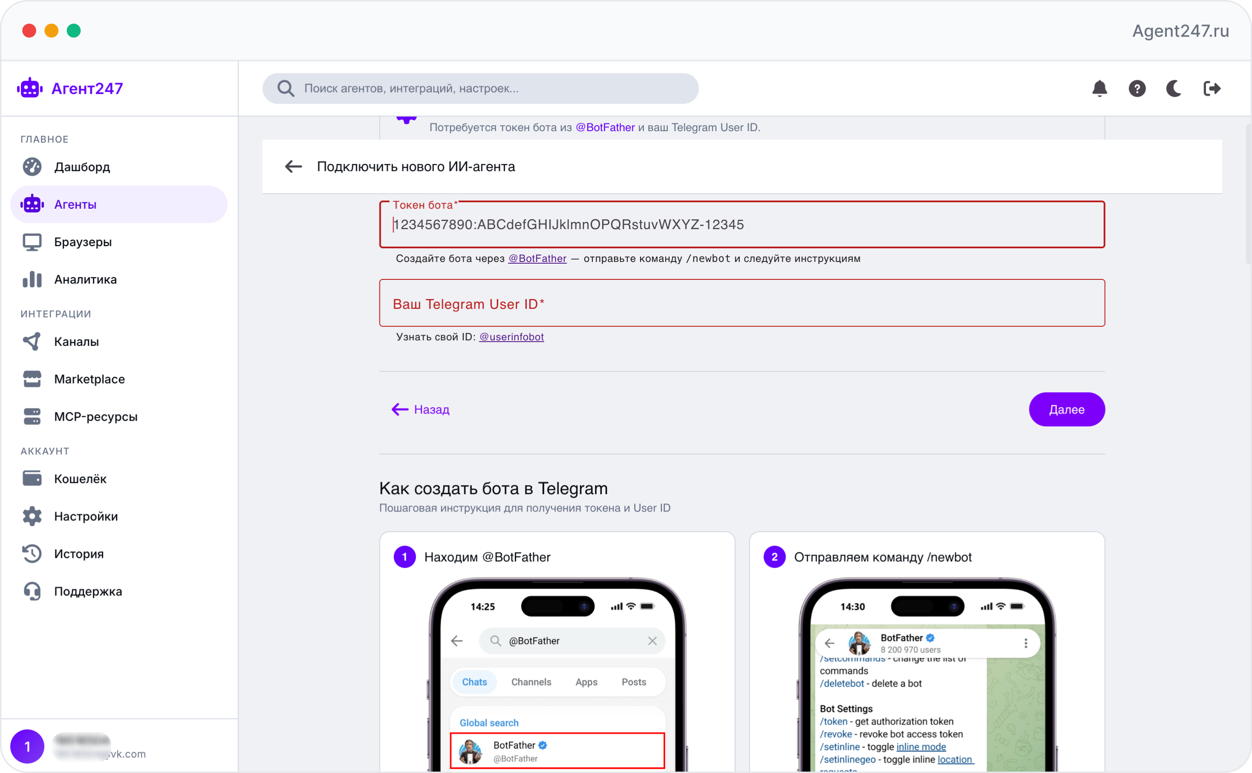Click the search magnifier icon
The width and height of the screenshot is (1252, 773).
pyautogui.click(x=286, y=89)
